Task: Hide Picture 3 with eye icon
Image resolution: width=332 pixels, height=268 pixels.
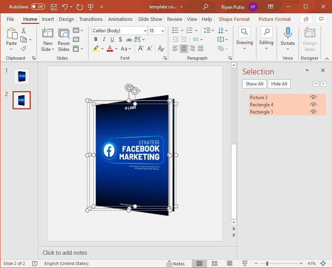Action: [x=313, y=97]
